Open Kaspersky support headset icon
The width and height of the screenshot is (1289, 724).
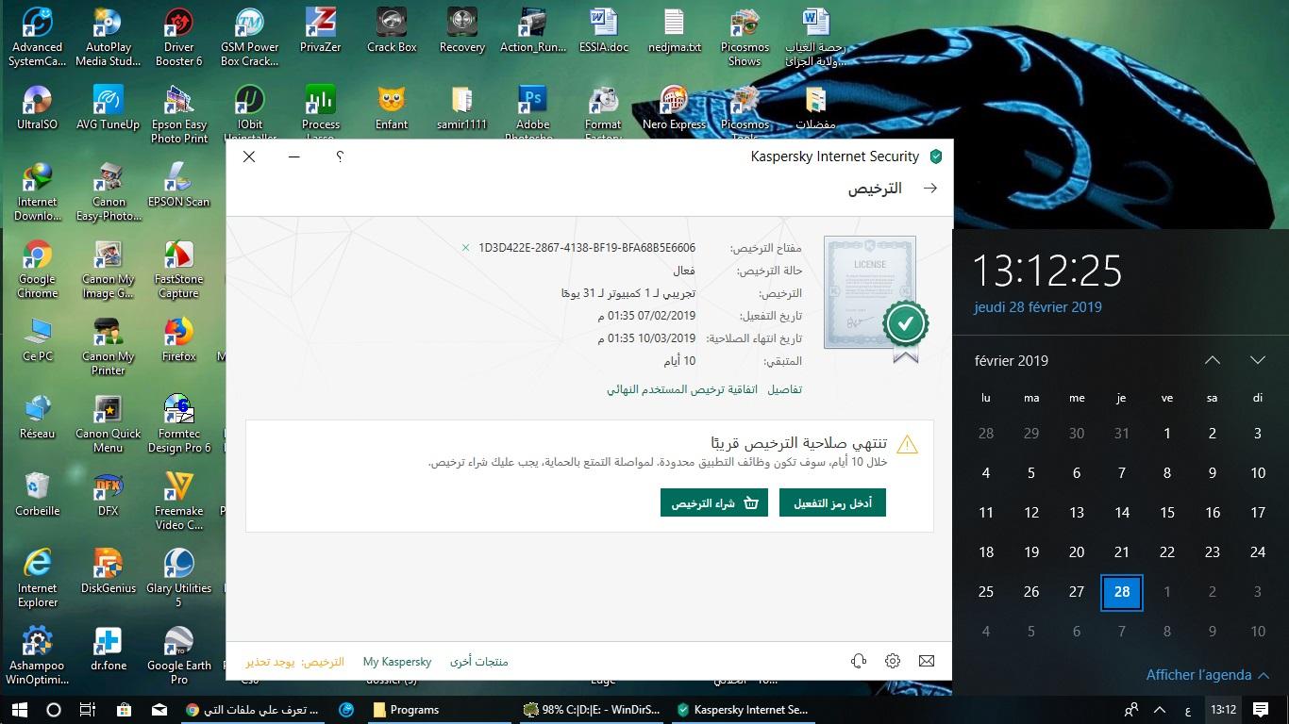[x=859, y=662]
